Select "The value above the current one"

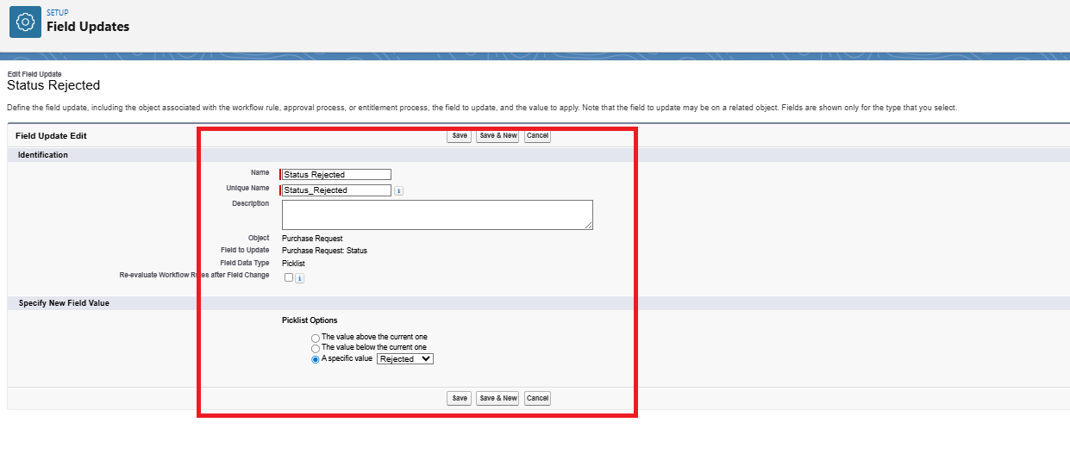(x=316, y=338)
